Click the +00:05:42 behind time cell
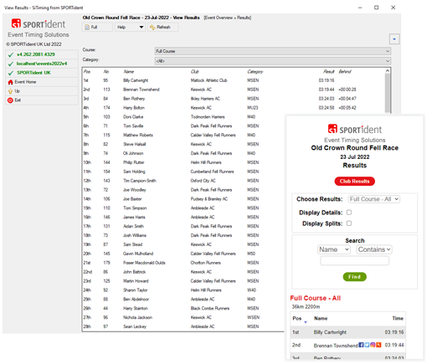The width and height of the screenshot is (427, 364). coord(347,108)
